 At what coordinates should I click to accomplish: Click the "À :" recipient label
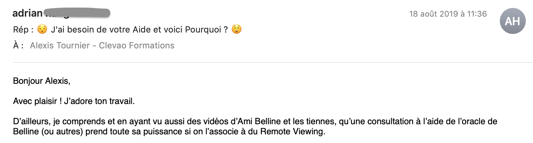pos(18,45)
